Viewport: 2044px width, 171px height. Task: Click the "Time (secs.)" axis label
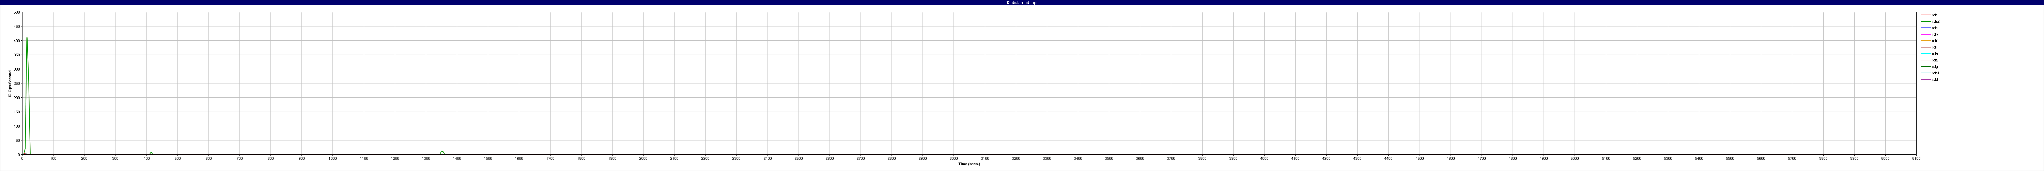(969, 164)
